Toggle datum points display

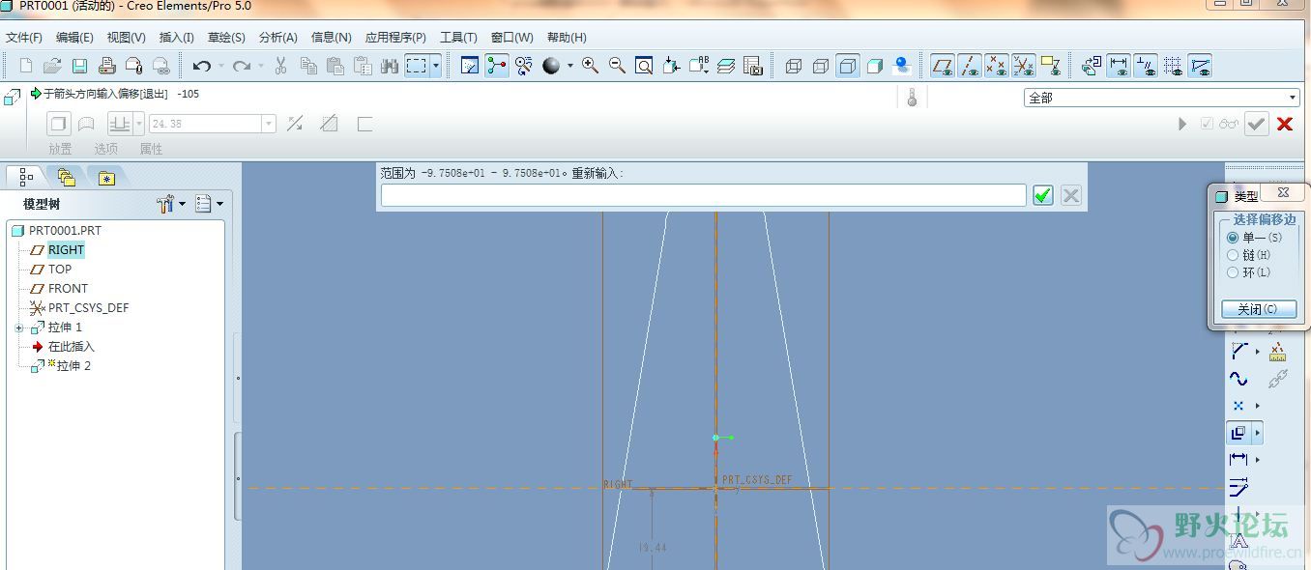pos(997,66)
